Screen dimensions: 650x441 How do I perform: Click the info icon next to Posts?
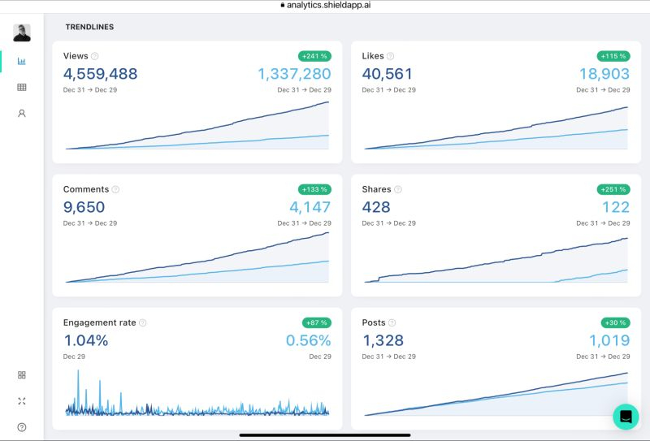pyautogui.click(x=392, y=323)
